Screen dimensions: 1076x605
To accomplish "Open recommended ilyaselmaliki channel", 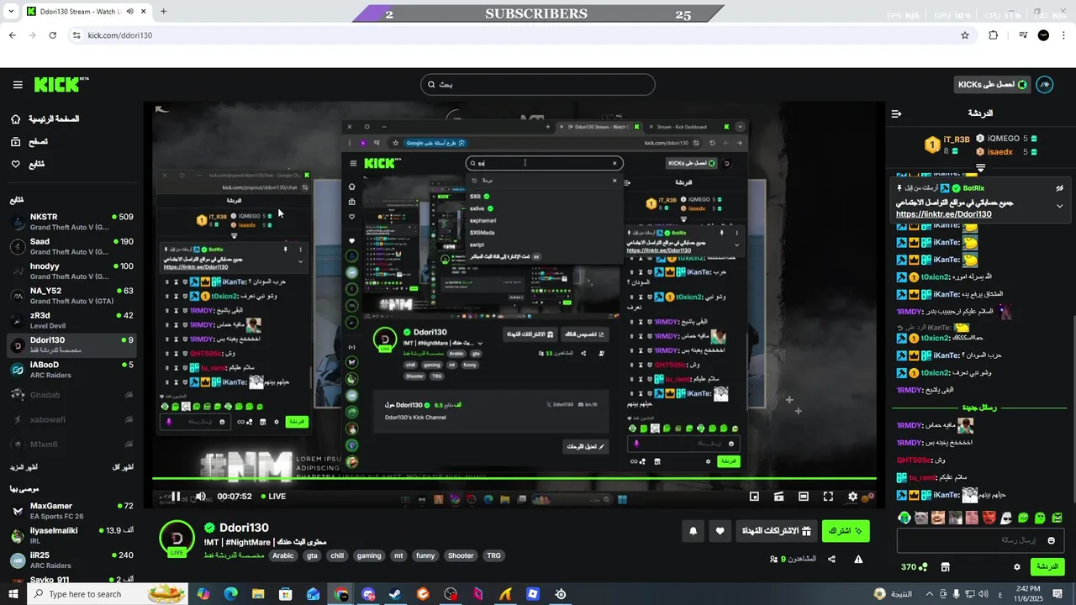I will [x=71, y=535].
